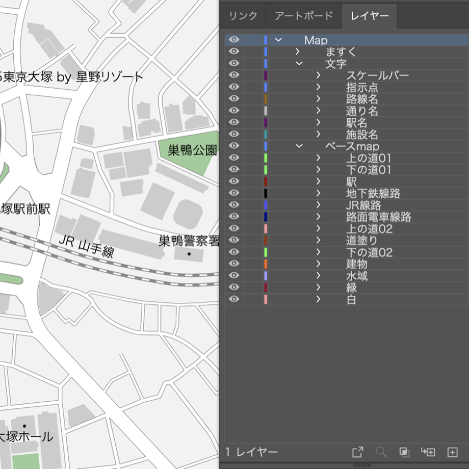Image resolution: width=469 pixels, height=469 pixels.
Task: Hide the JR線路 sublayer
Action: [x=234, y=205]
